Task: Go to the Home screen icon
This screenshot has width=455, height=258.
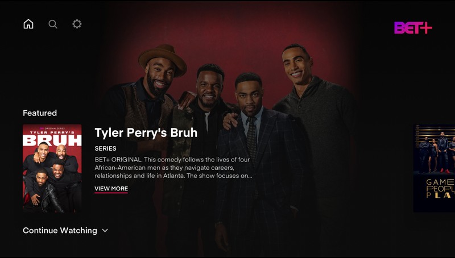Action: (28, 24)
